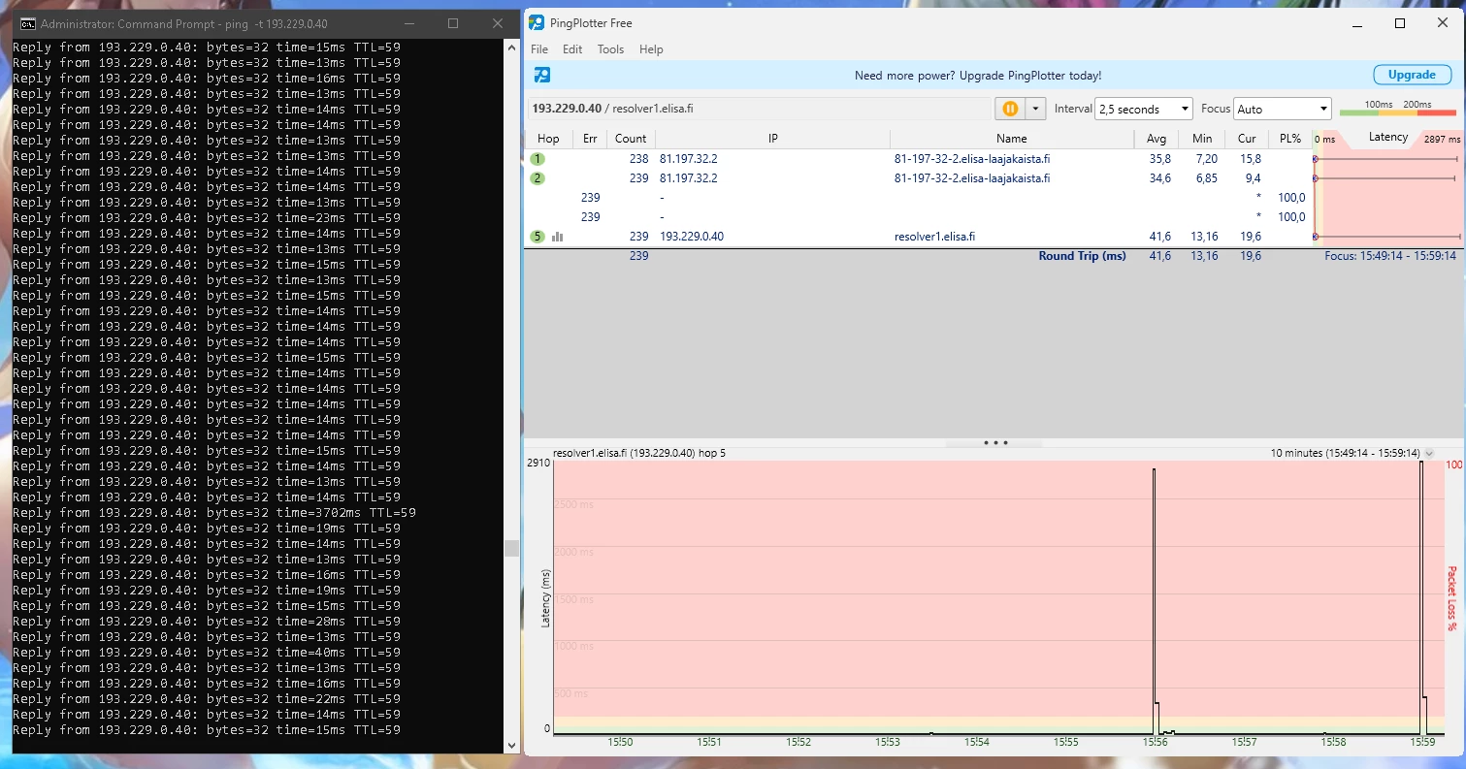This screenshot has height=769, width=1466.
Task: Click hop 2 name 81-197-32-2.elisa-laajakaista.fi
Action: click(972, 178)
